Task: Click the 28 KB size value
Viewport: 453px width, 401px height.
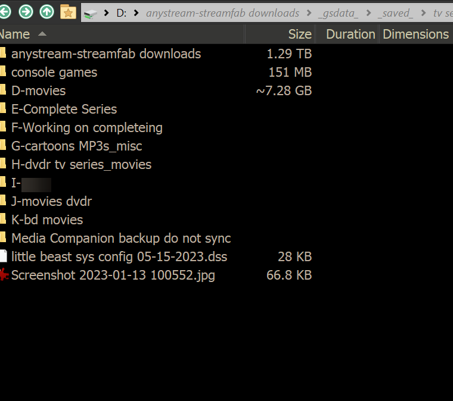Action: (x=294, y=257)
